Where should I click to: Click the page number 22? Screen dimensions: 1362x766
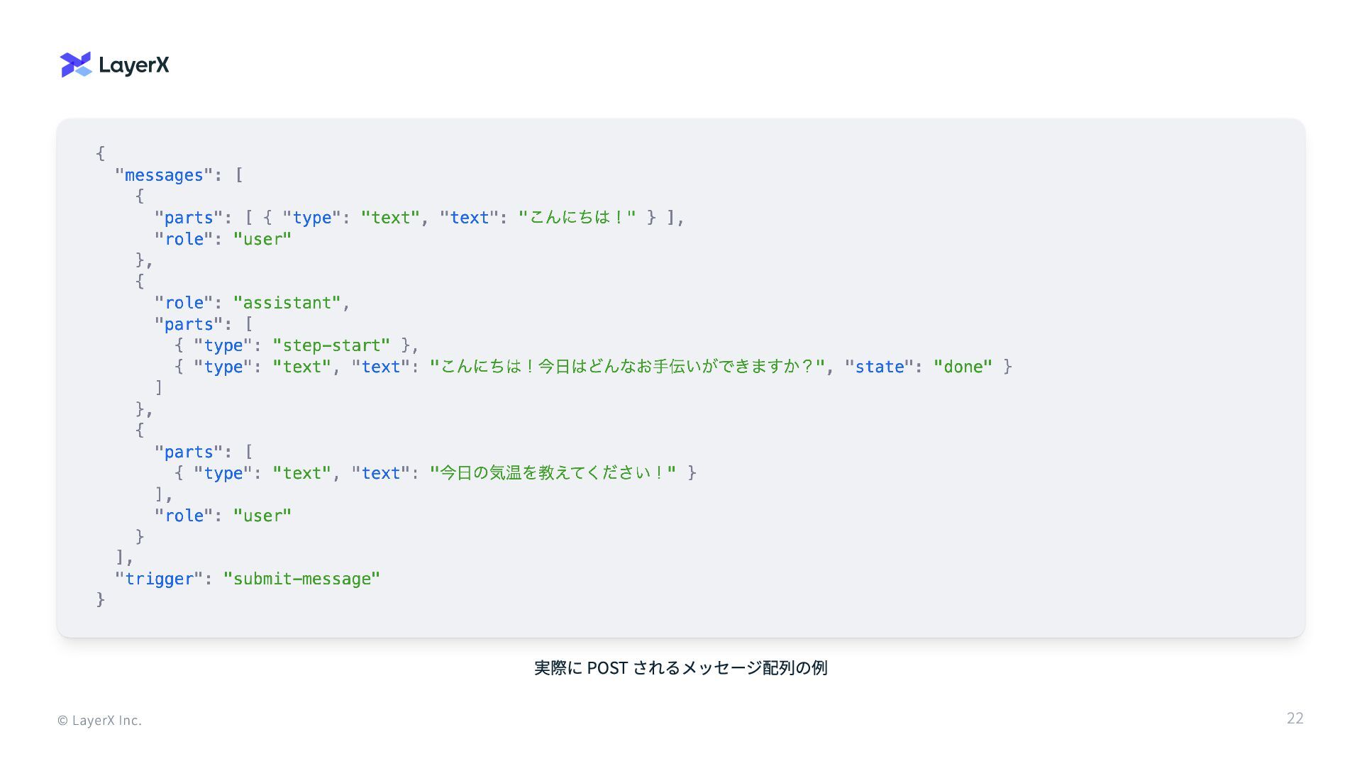click(x=1295, y=718)
